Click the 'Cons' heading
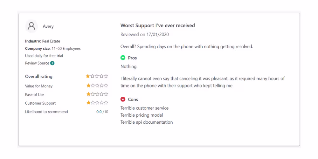This screenshot has width=318, height=159. (133, 99)
